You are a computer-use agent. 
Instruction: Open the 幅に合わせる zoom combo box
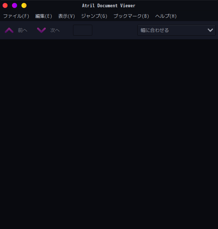176,30
